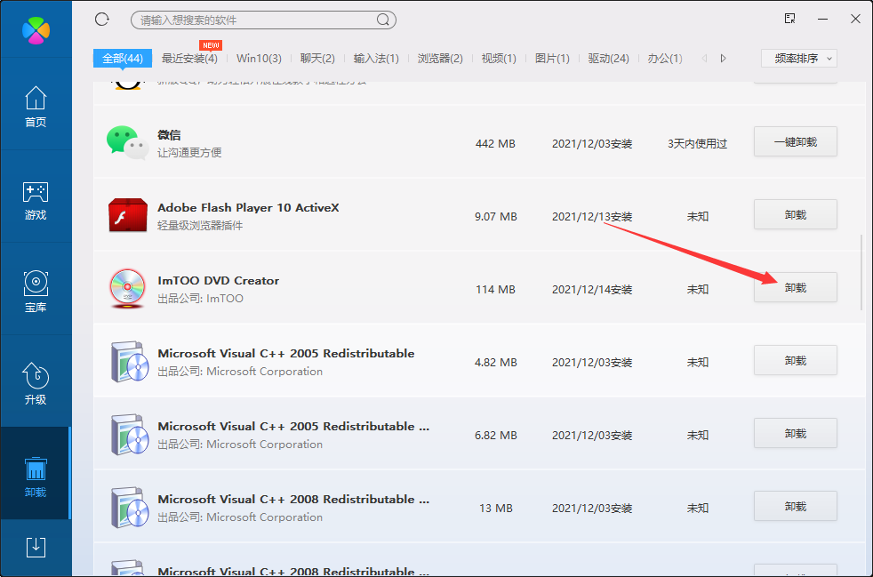Click the Visual C++ 2008 13 MB icon
This screenshot has width=873, height=577.
[130, 508]
